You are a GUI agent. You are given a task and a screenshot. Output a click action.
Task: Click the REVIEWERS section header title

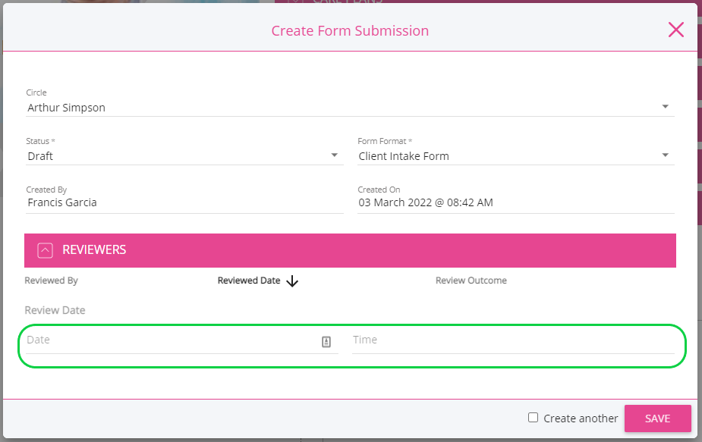(x=94, y=249)
